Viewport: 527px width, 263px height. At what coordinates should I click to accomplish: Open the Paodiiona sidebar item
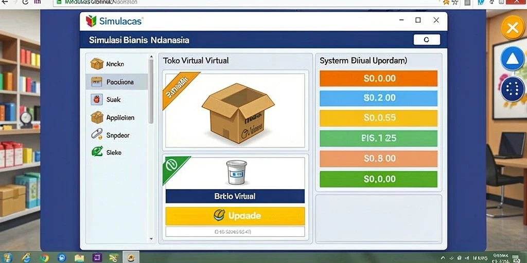pyautogui.click(x=116, y=82)
